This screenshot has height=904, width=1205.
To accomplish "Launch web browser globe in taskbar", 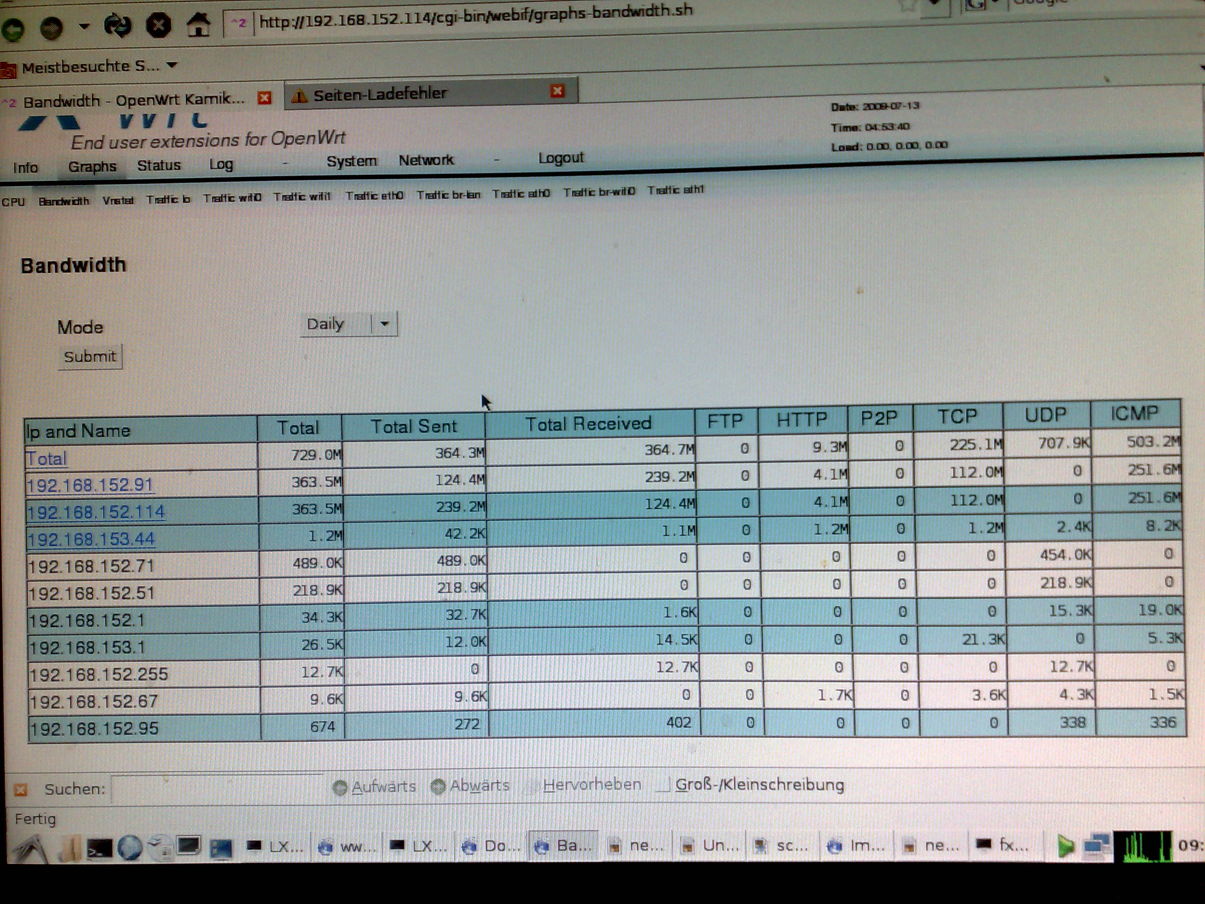I will tap(130, 847).
